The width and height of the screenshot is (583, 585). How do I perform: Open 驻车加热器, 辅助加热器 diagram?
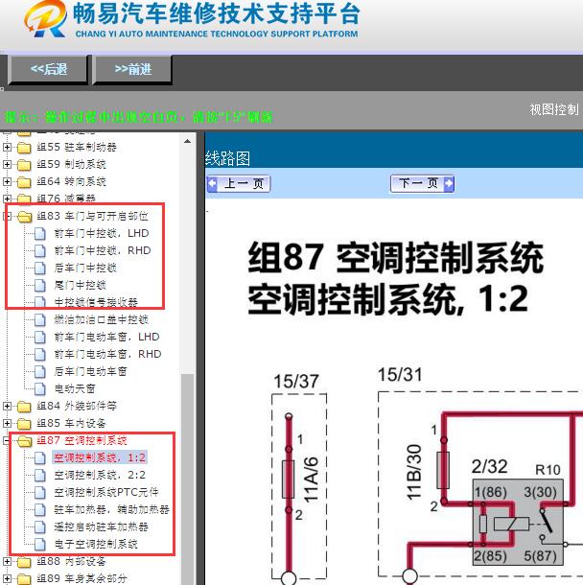point(112,509)
